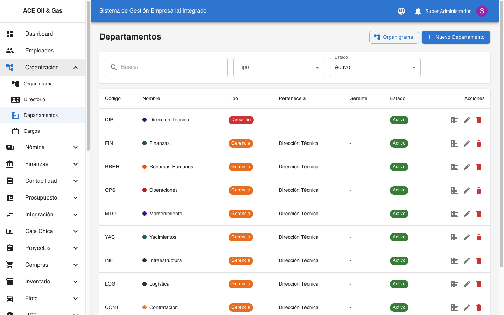Open Cargos submenu item
Viewport: 504px width, 315px height.
(x=32, y=131)
